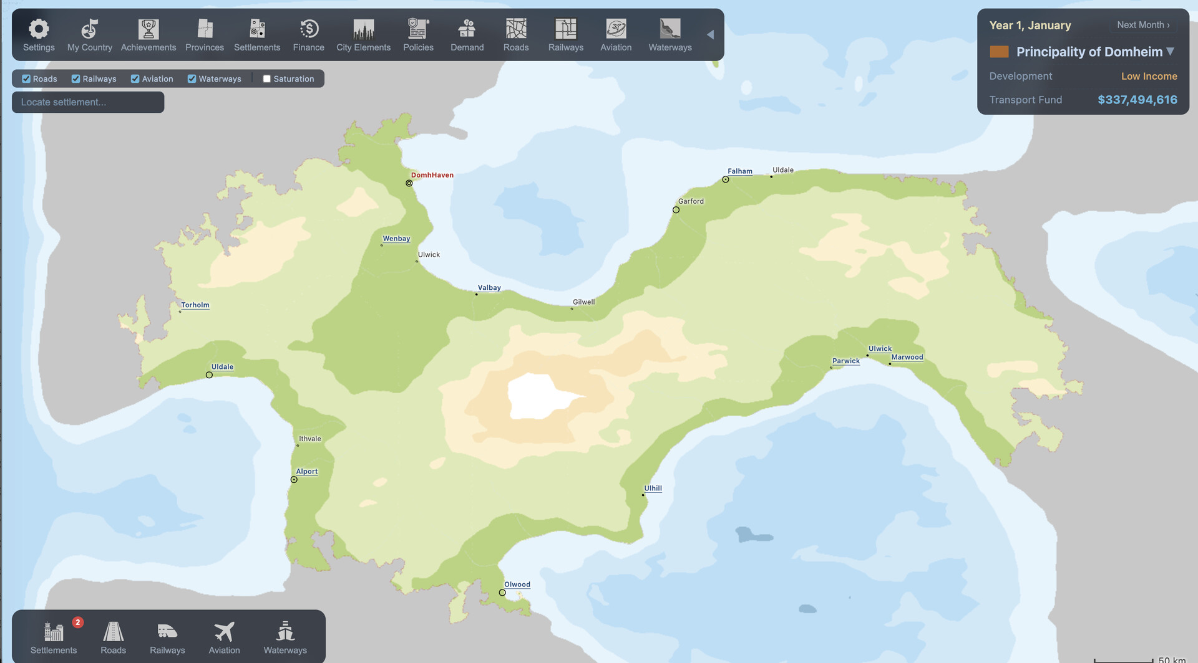Image resolution: width=1198 pixels, height=663 pixels.
Task: Open the City Elements skyline icon
Action: (363, 29)
